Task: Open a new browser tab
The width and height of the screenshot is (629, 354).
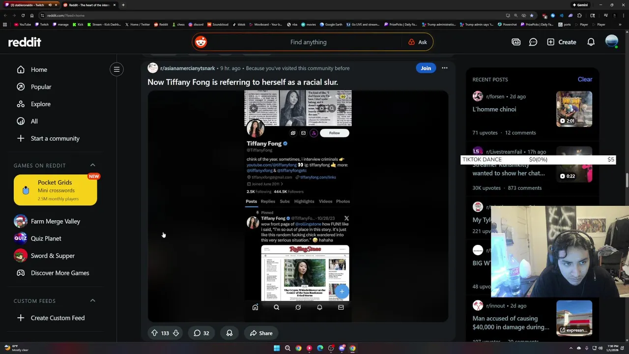Action: [123, 5]
